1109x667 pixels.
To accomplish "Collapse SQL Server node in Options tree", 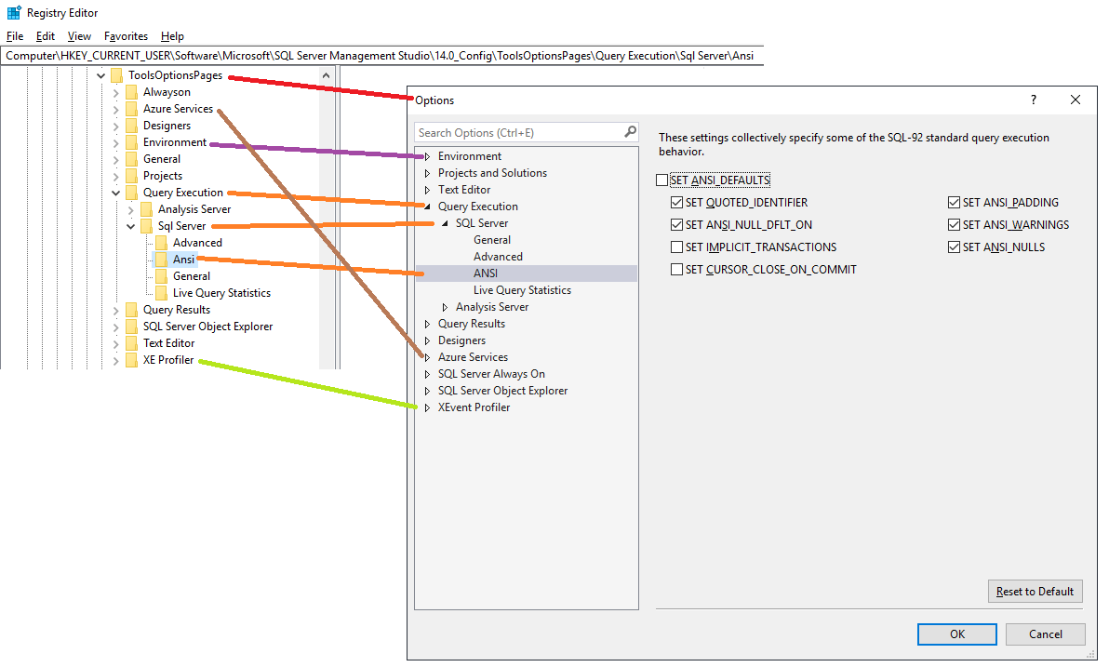I will [x=445, y=223].
